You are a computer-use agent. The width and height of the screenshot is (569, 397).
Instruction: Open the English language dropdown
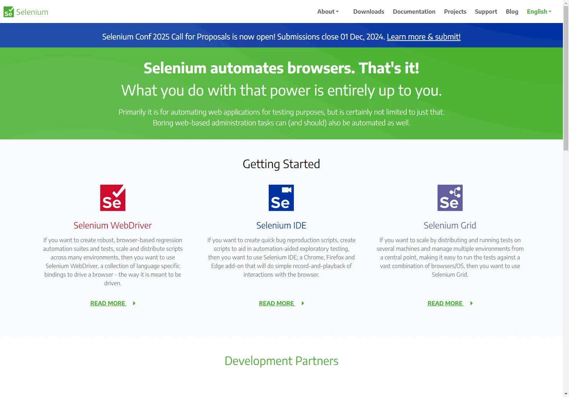(539, 11)
